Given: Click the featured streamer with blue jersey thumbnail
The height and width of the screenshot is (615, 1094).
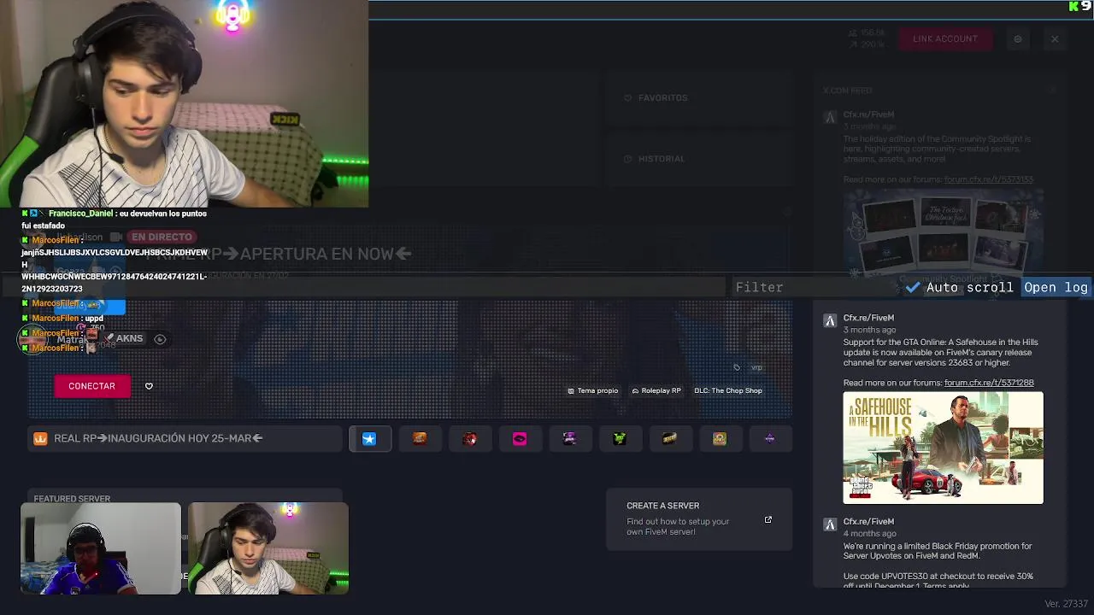Looking at the screenshot, I should coord(101,548).
